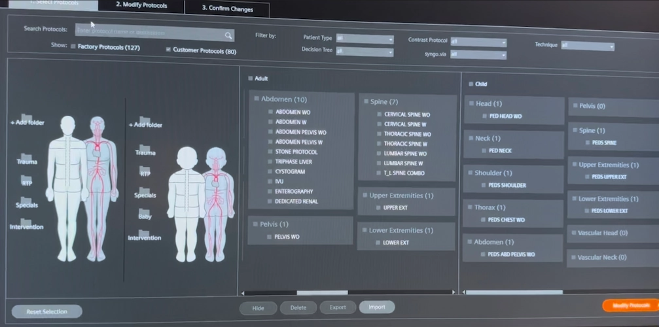The height and width of the screenshot is (327, 659).
Task: Click the orange Modify Protocols button
Action: tap(630, 305)
